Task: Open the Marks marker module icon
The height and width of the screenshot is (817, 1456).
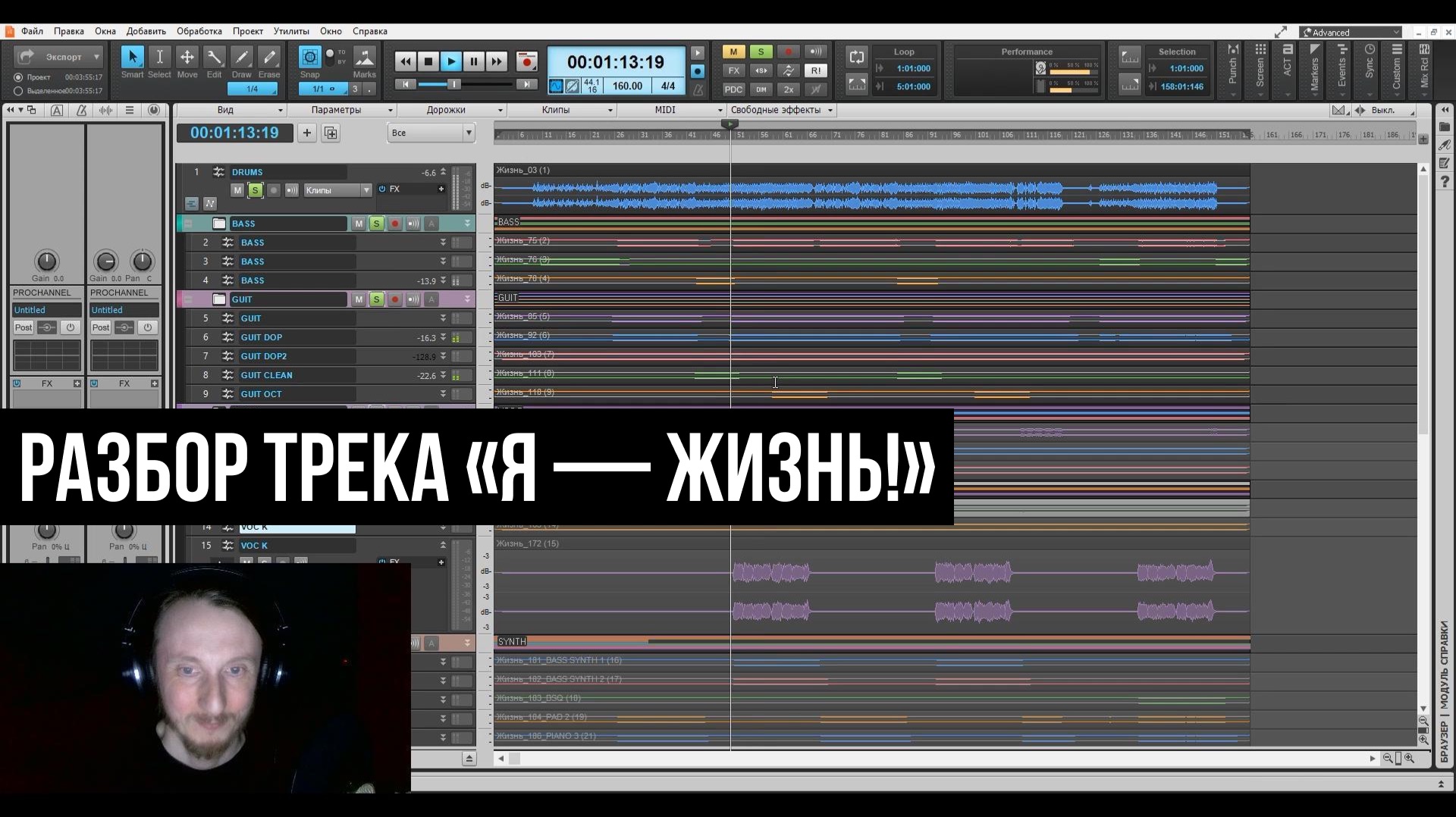Action: tap(364, 58)
